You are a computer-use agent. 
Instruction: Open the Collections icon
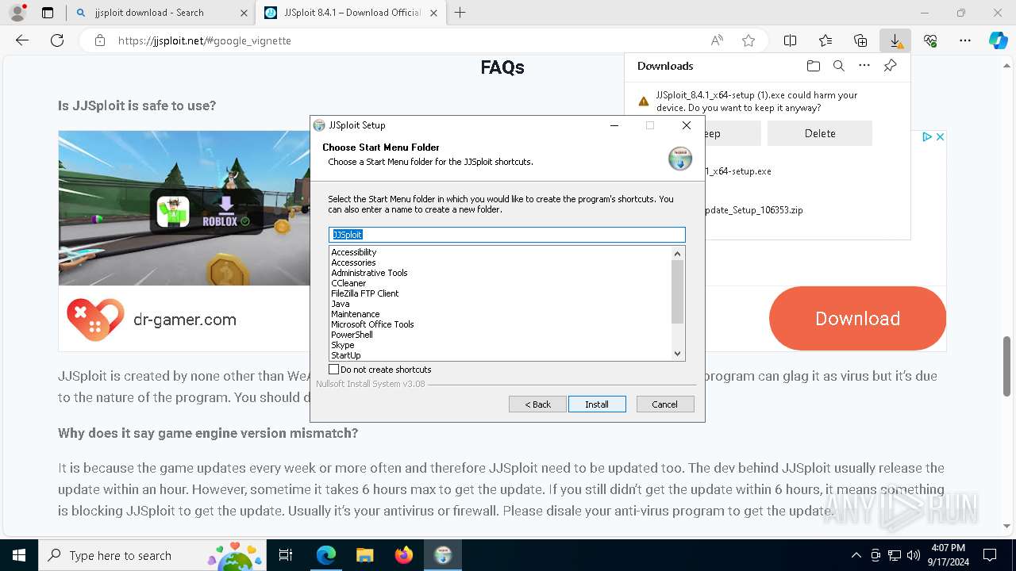[860, 40]
